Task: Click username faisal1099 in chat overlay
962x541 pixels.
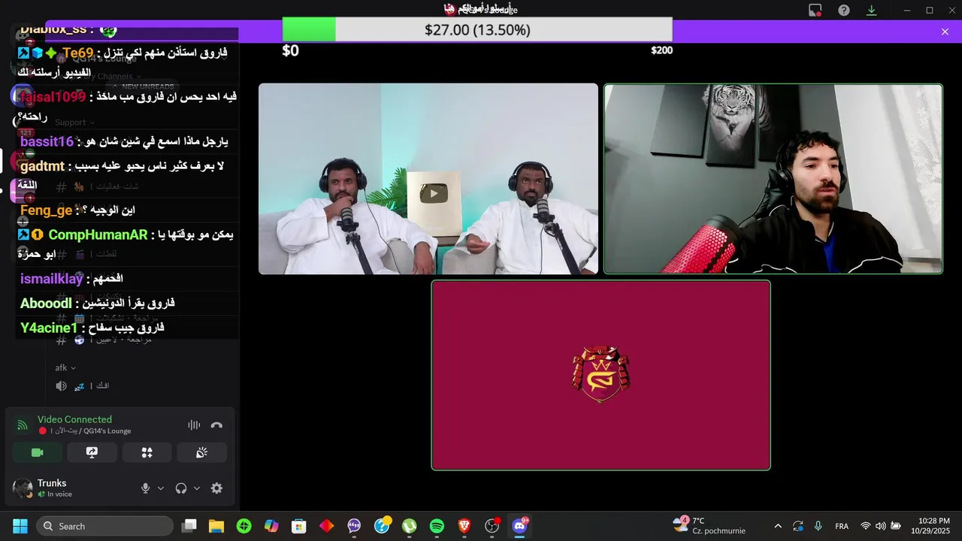Action: [x=53, y=97]
